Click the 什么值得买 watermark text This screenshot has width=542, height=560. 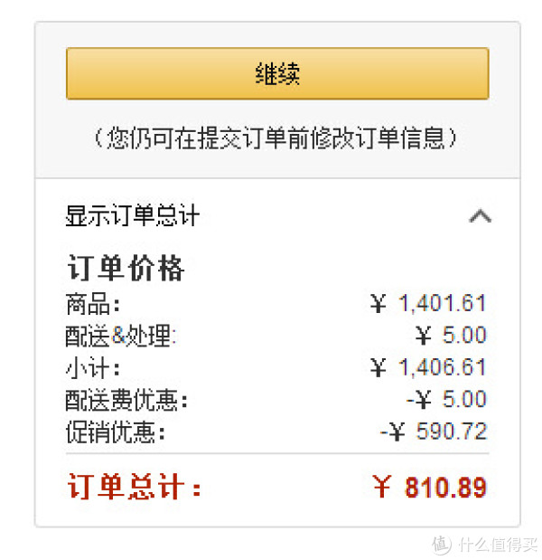pyautogui.click(x=497, y=545)
